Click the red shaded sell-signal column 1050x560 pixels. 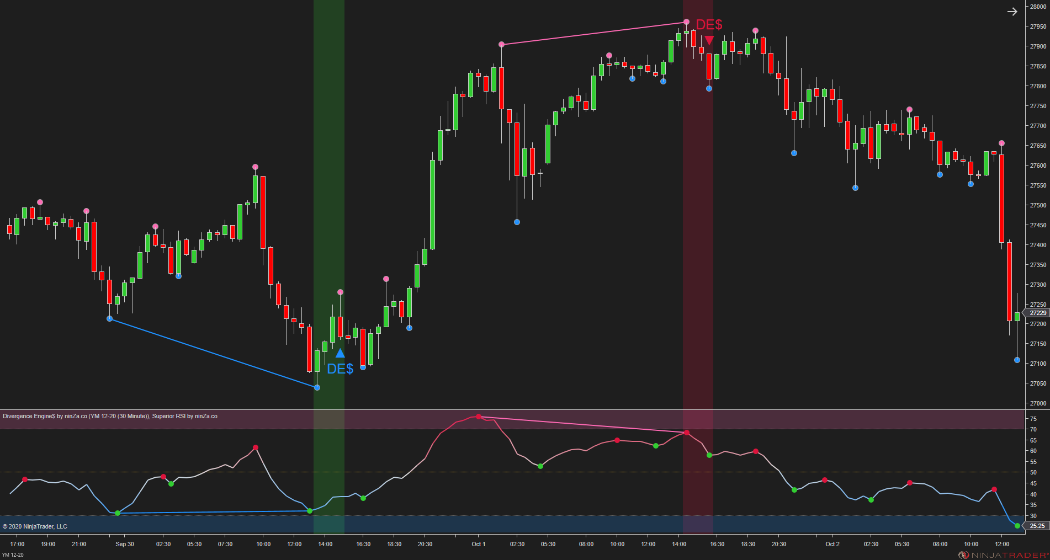[698, 221]
